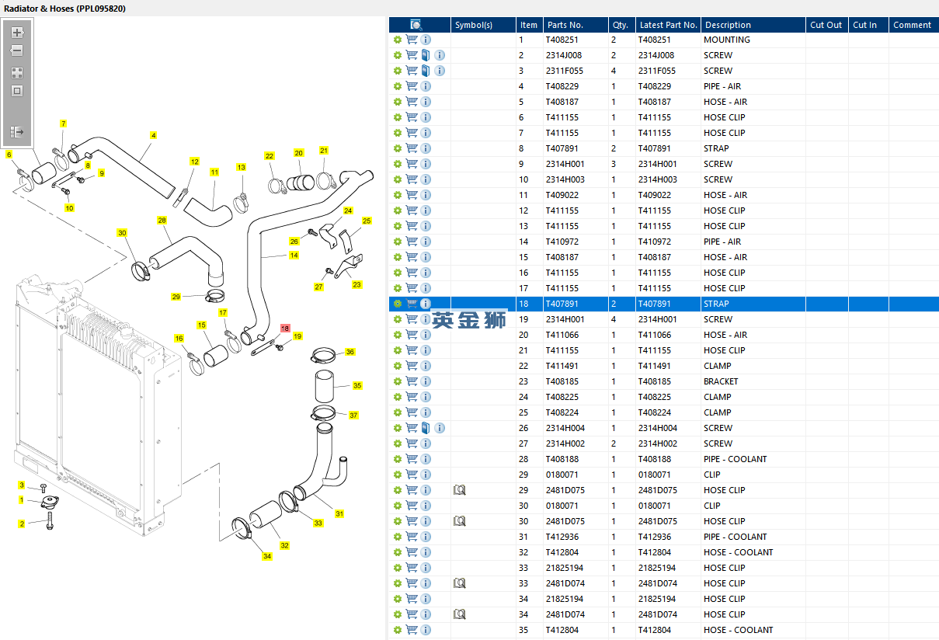Click the MOUNTING description cell
The width and height of the screenshot is (939, 640).
[753, 40]
